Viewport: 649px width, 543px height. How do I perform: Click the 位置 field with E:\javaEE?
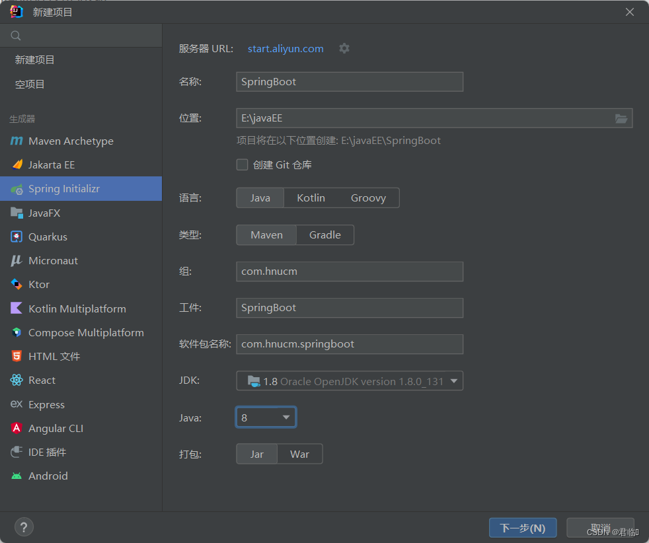click(x=434, y=118)
